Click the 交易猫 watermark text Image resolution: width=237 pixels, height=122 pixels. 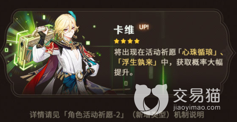197,95
